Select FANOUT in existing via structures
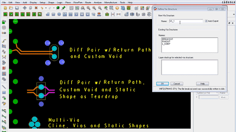This screenshot has width=236, height=132. [166, 42]
